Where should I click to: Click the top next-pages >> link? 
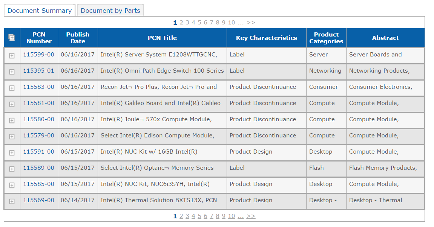click(x=251, y=23)
